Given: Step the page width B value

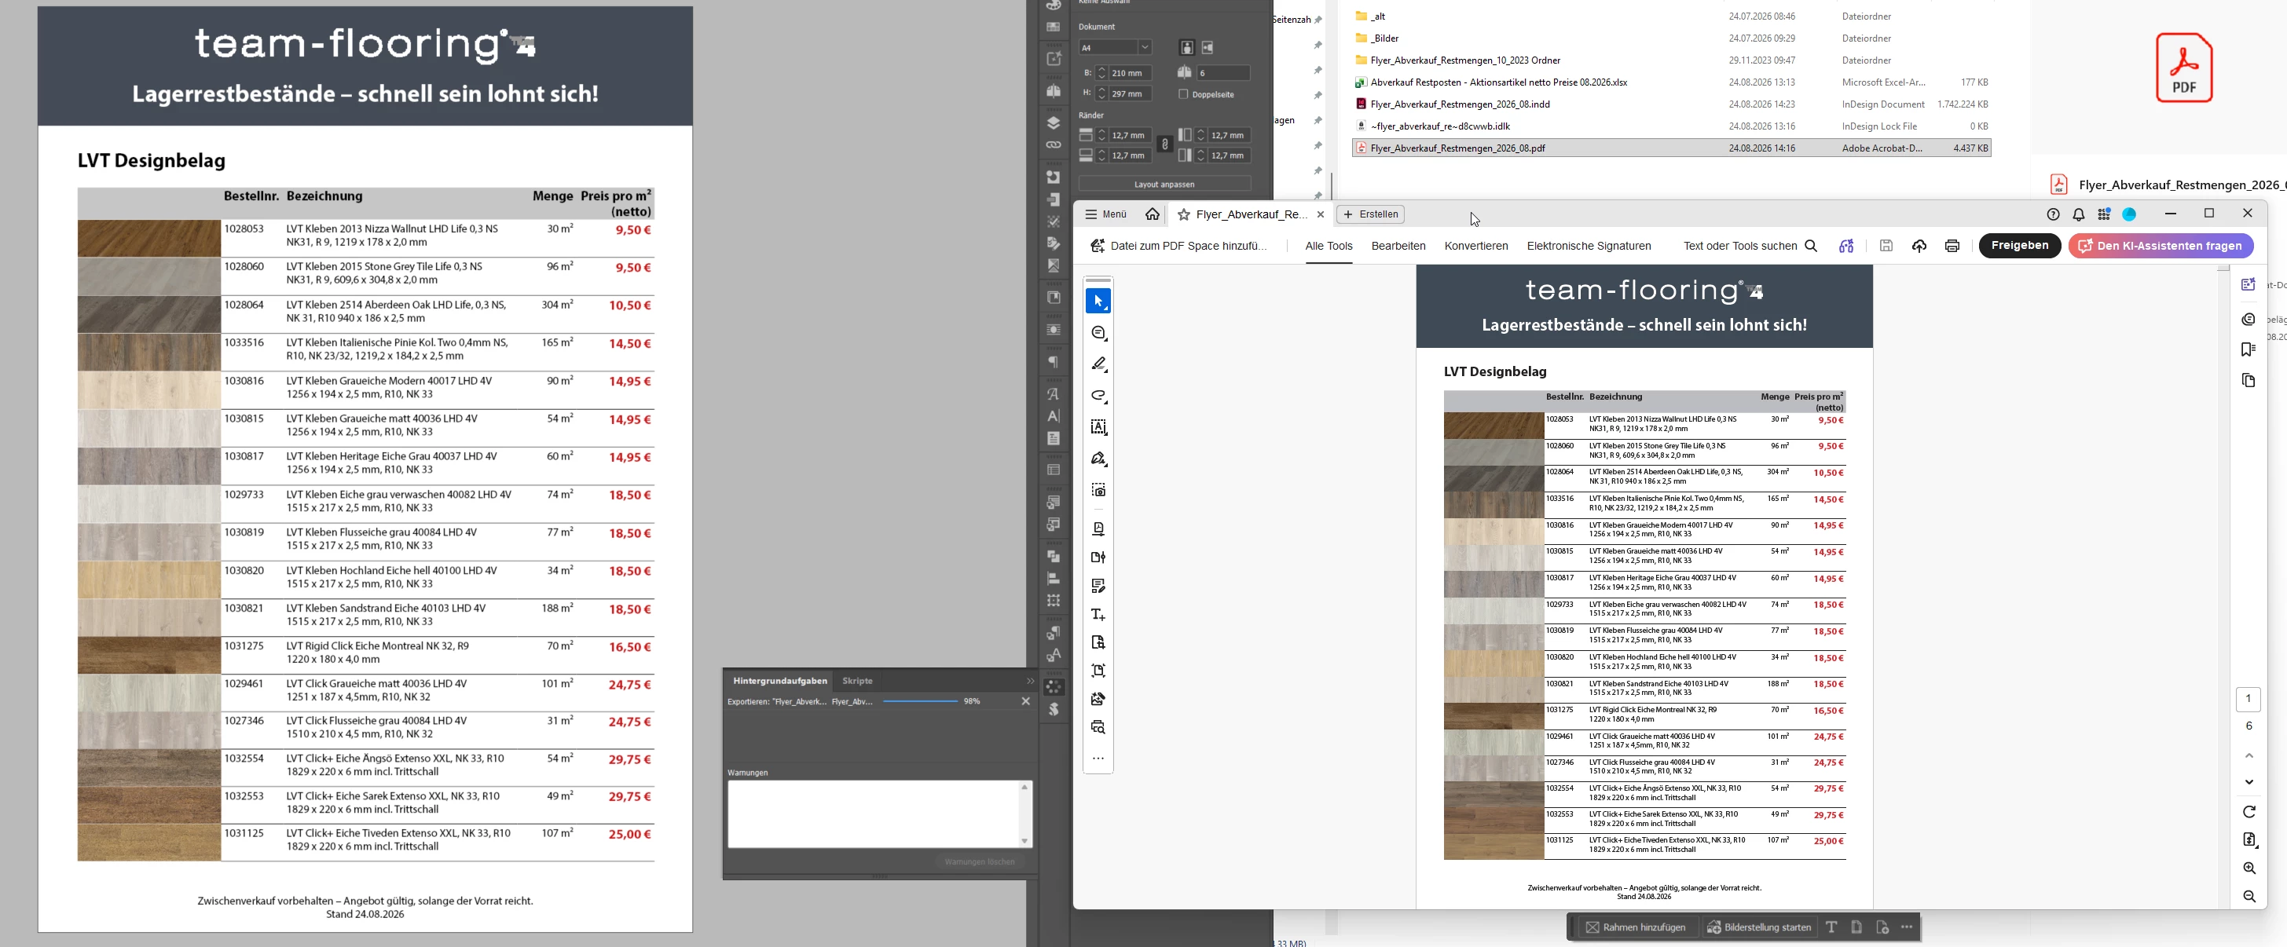Looking at the screenshot, I should pos(1101,73).
